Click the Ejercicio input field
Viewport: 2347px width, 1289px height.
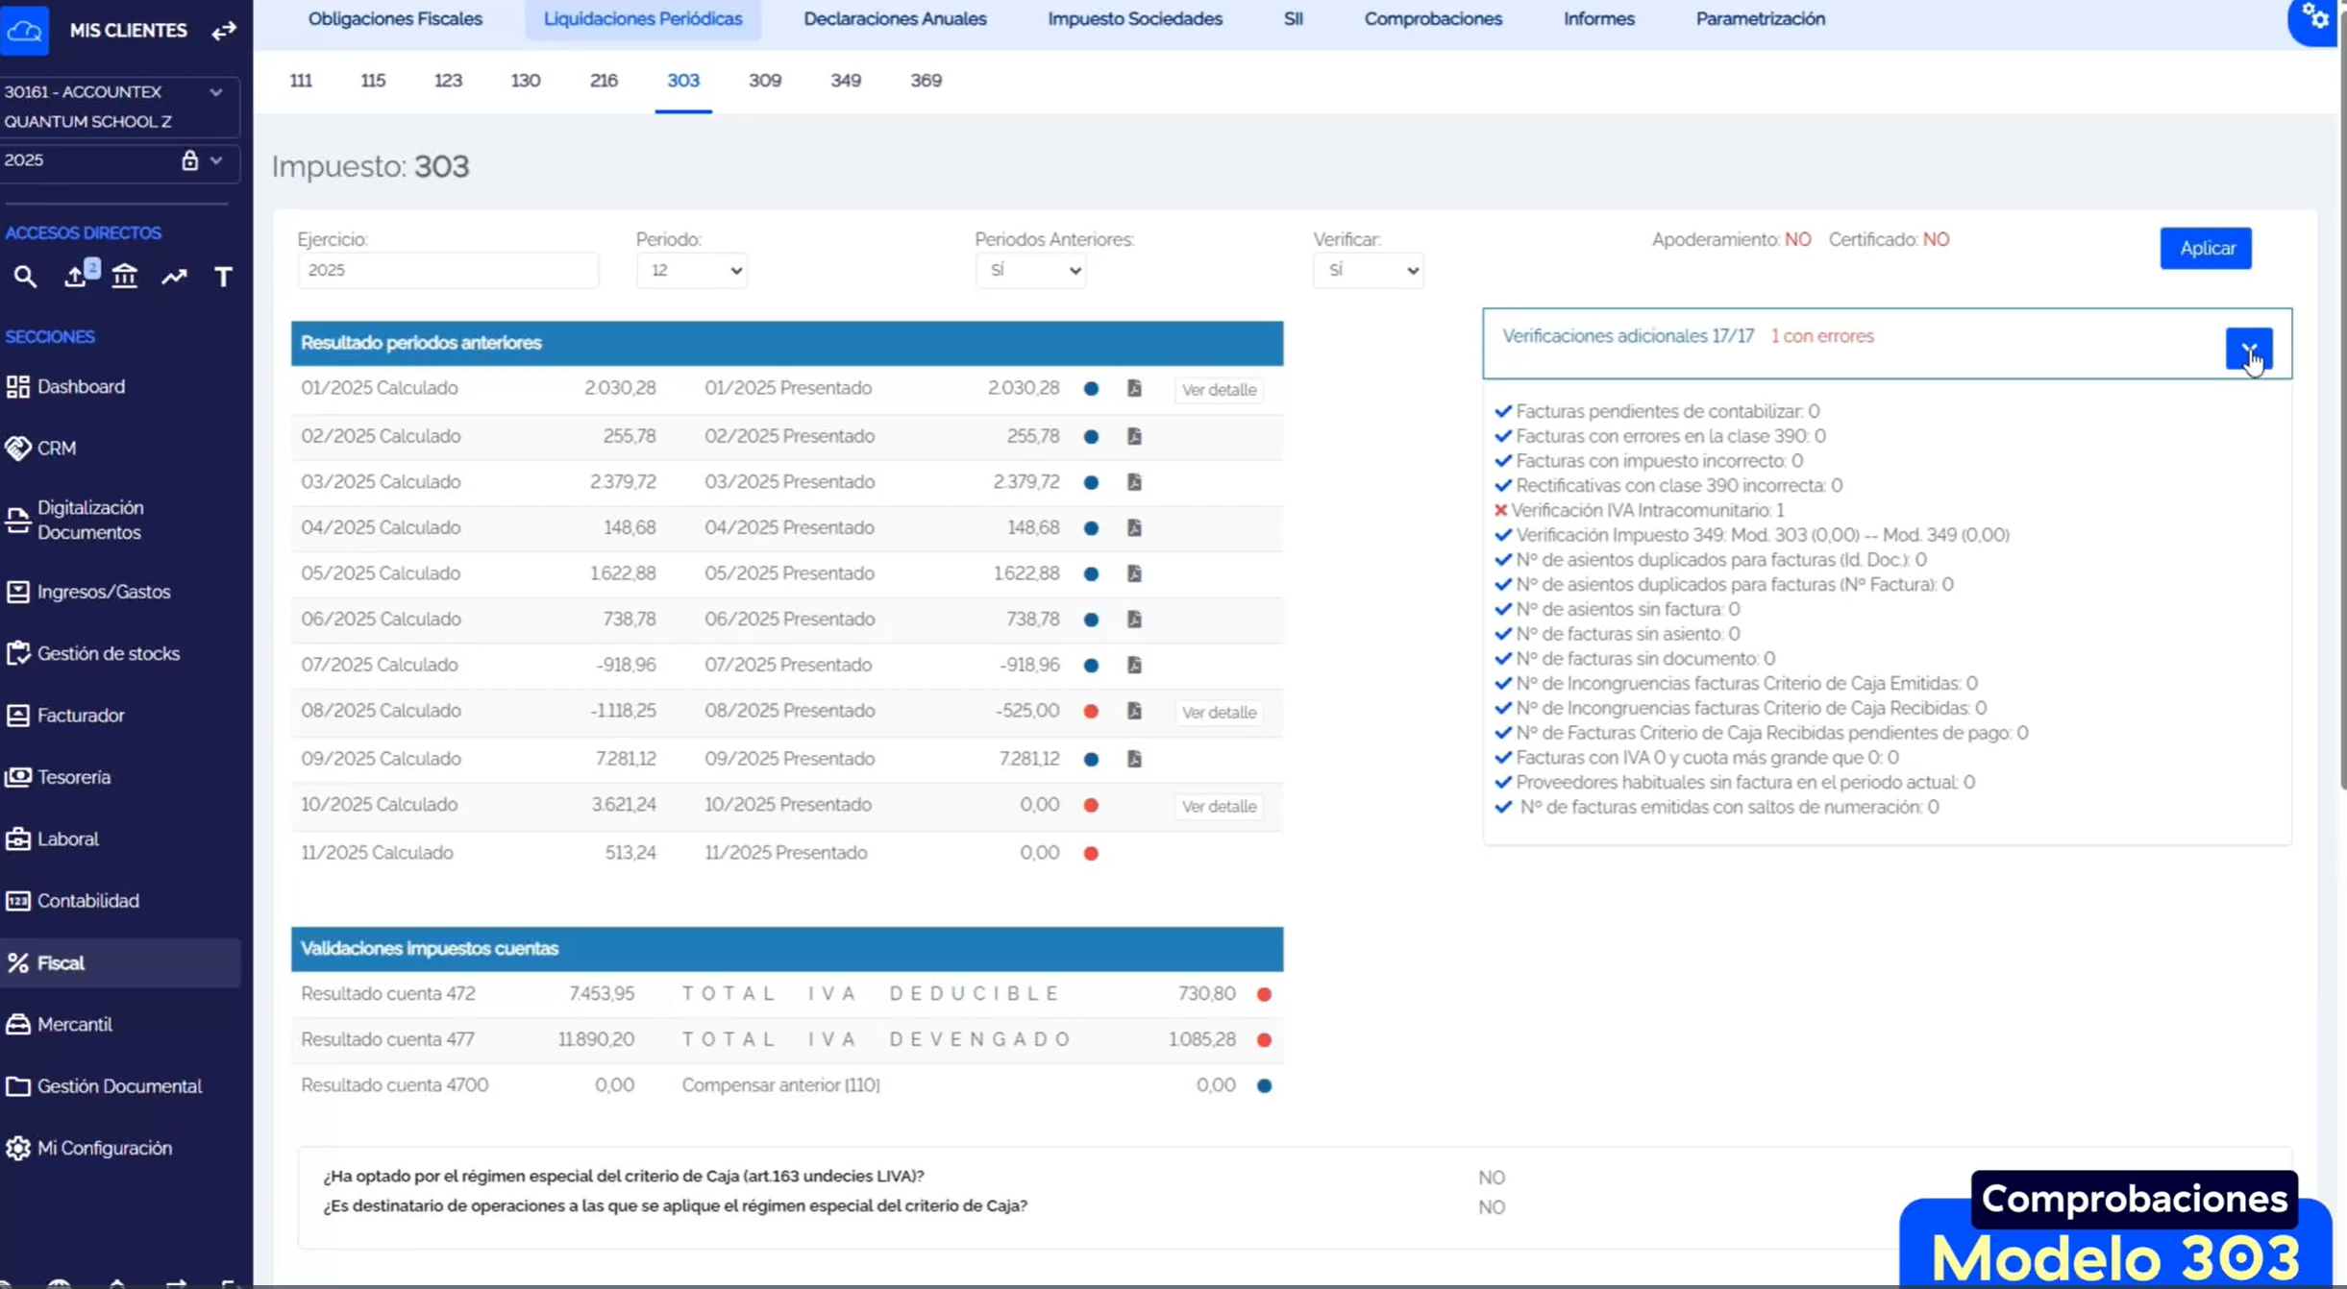[447, 271]
